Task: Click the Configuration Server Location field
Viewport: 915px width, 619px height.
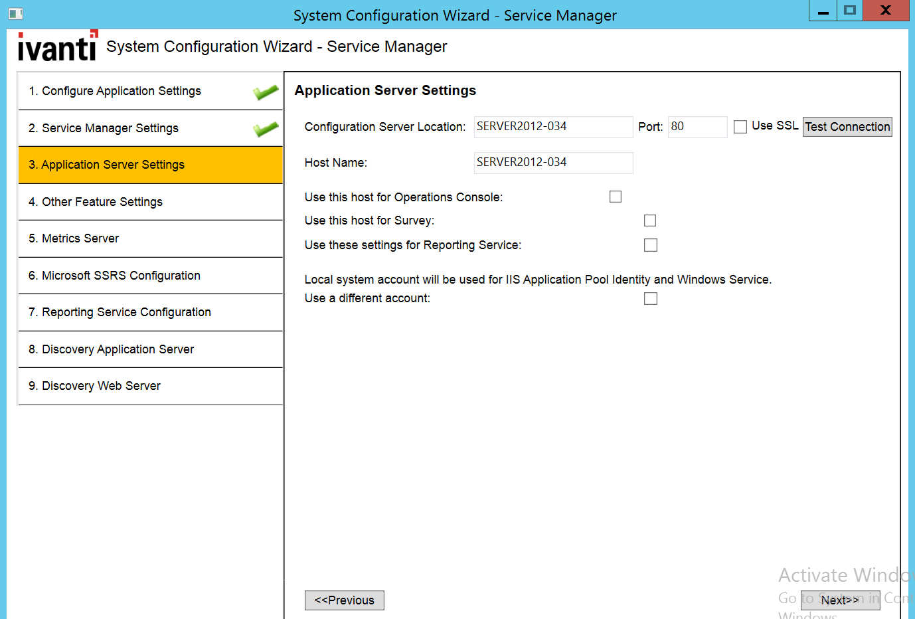Action: pyautogui.click(x=553, y=126)
